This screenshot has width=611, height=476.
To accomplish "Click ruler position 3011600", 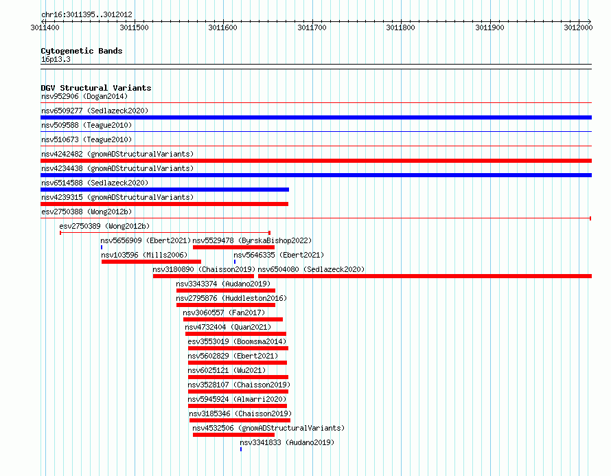I will (x=222, y=27).
